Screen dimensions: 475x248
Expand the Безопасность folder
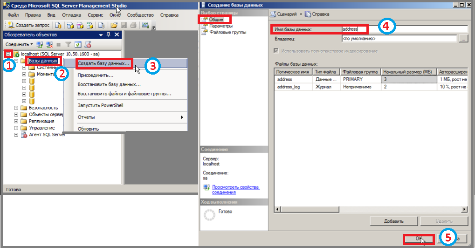tap(16, 108)
